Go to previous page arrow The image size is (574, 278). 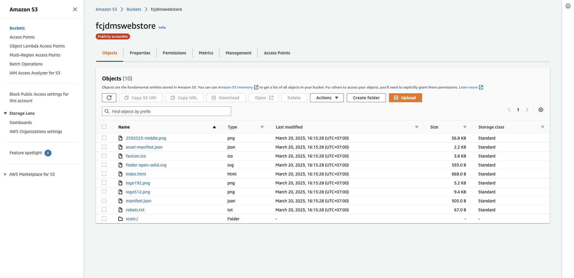(509, 110)
